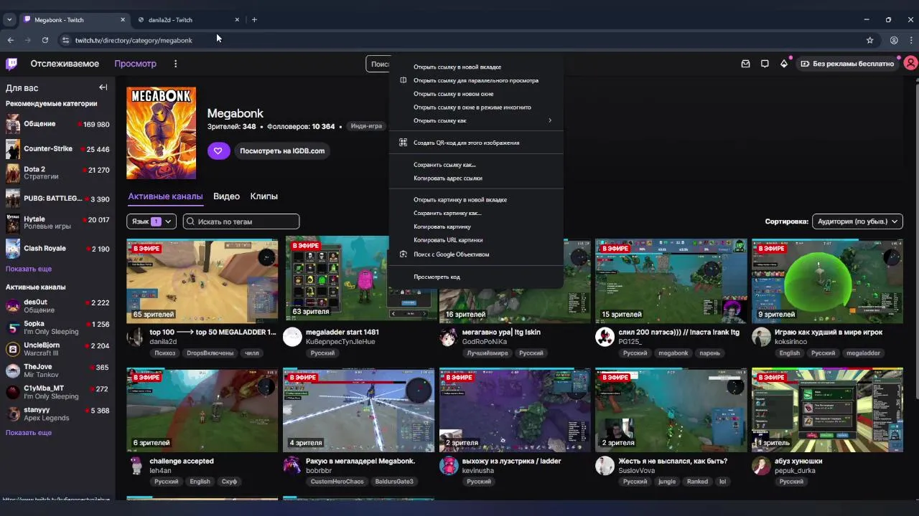Choose Открыть ссылку в новом окне
The height and width of the screenshot is (516, 919).
tap(476, 94)
